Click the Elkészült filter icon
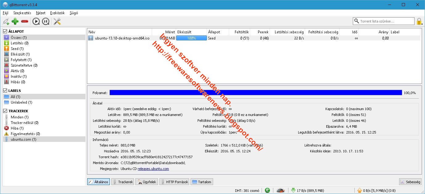 (6, 54)
